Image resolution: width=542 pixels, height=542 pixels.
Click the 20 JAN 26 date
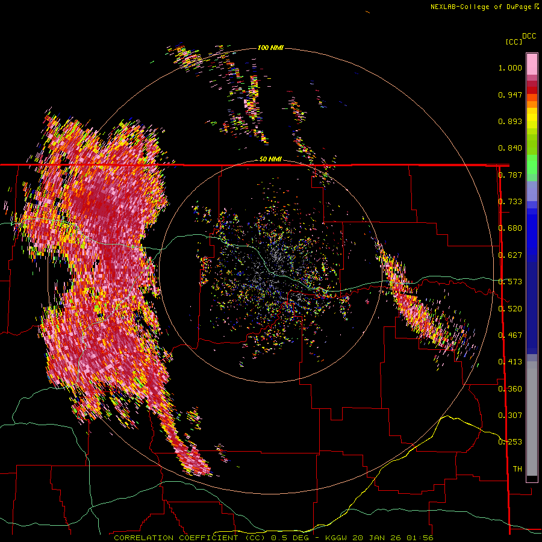pos(378,538)
